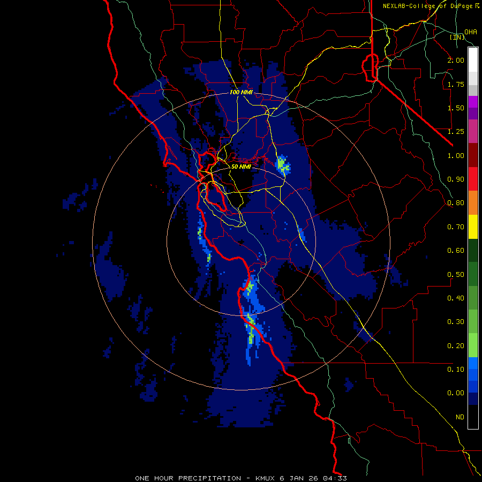482x482 pixels.
Task: Click the OHA product label above legend
Action: 471,32
